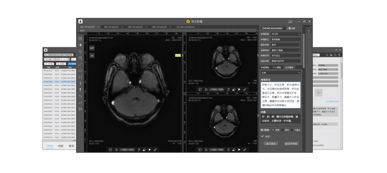Switch to the 本院模板 tab

[x=264, y=67]
